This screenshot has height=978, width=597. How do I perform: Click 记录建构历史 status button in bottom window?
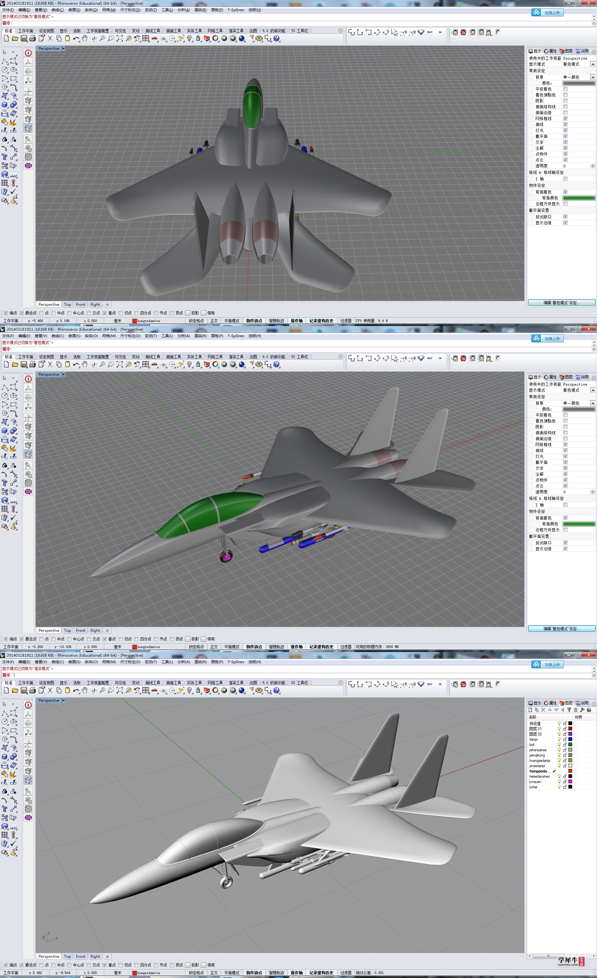(321, 972)
